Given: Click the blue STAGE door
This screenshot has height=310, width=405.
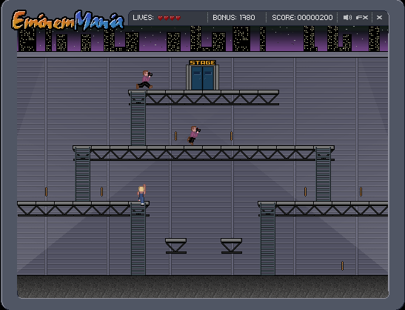Looking at the screenshot, I should (x=203, y=78).
